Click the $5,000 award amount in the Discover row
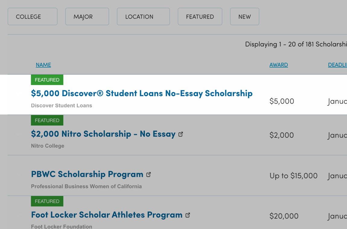 click(x=282, y=101)
